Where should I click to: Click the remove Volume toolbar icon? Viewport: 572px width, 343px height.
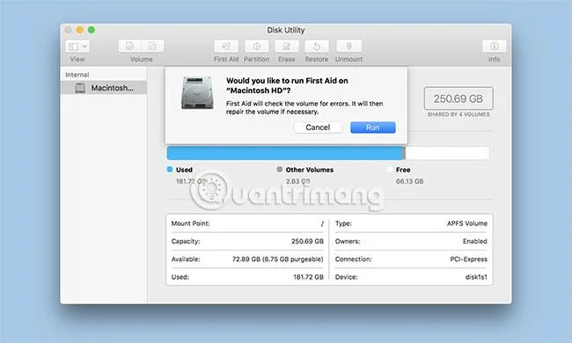[152, 46]
